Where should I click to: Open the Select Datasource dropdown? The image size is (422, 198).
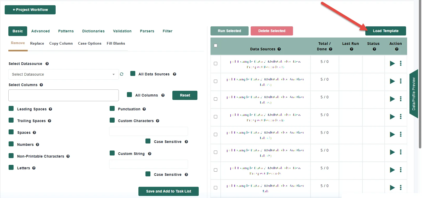point(63,74)
